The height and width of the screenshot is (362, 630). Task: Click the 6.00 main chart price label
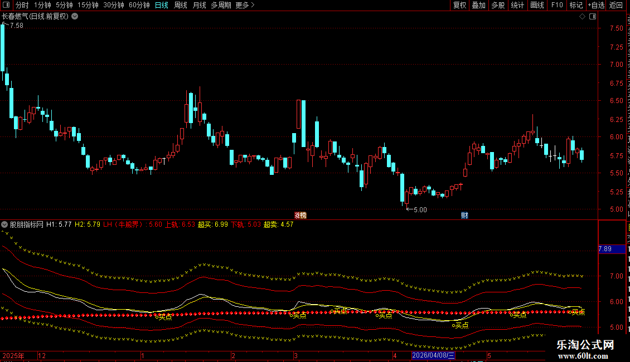click(x=616, y=137)
